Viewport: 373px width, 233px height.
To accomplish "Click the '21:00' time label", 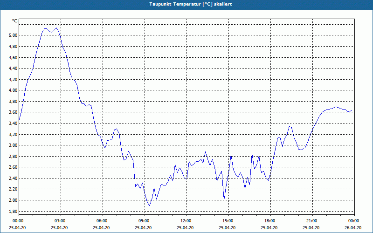I will (x=312, y=221).
